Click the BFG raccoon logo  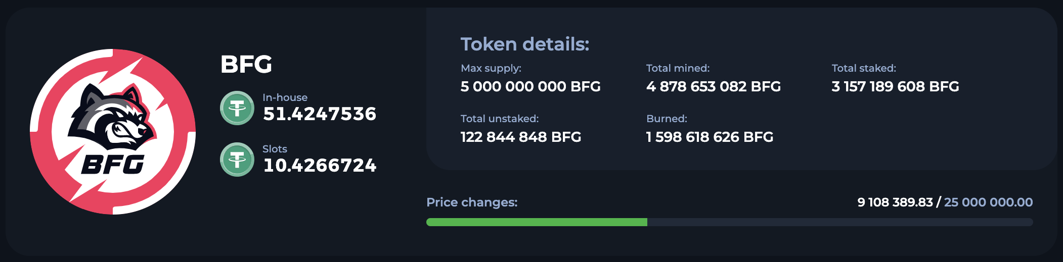tap(113, 132)
